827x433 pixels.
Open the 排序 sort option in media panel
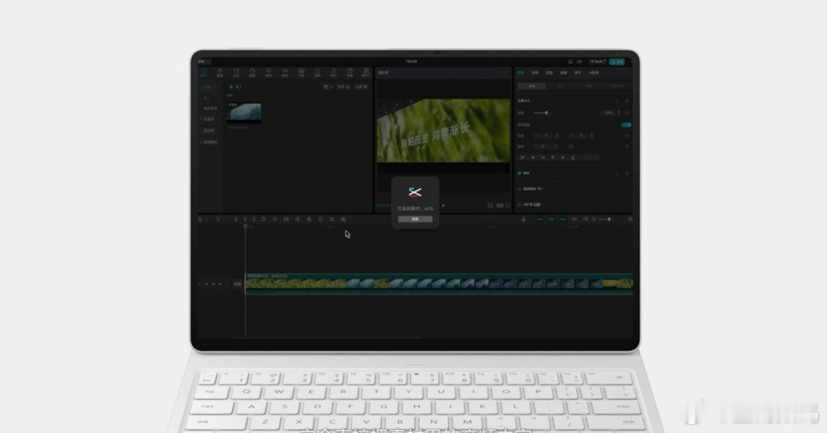coord(344,87)
